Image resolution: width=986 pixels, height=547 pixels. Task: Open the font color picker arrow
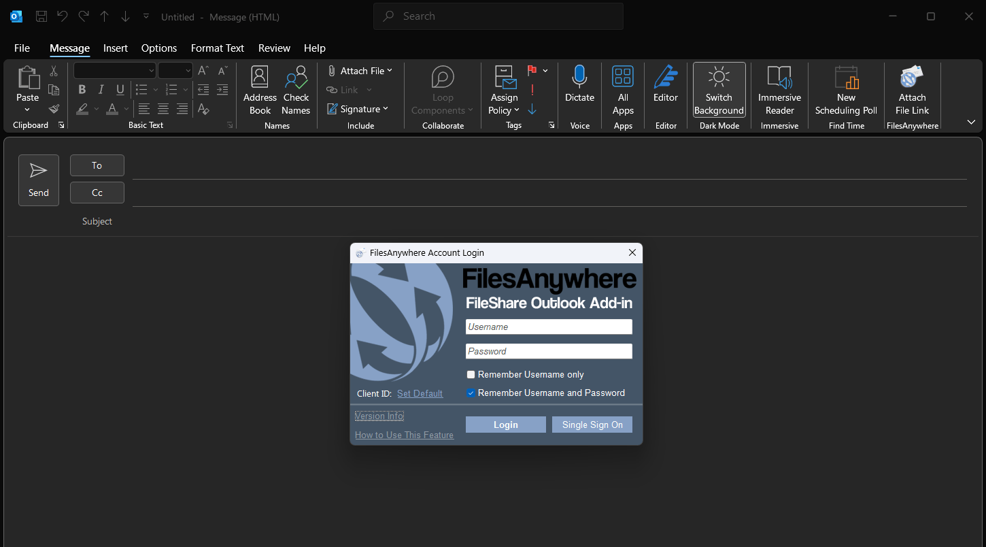pos(126,109)
